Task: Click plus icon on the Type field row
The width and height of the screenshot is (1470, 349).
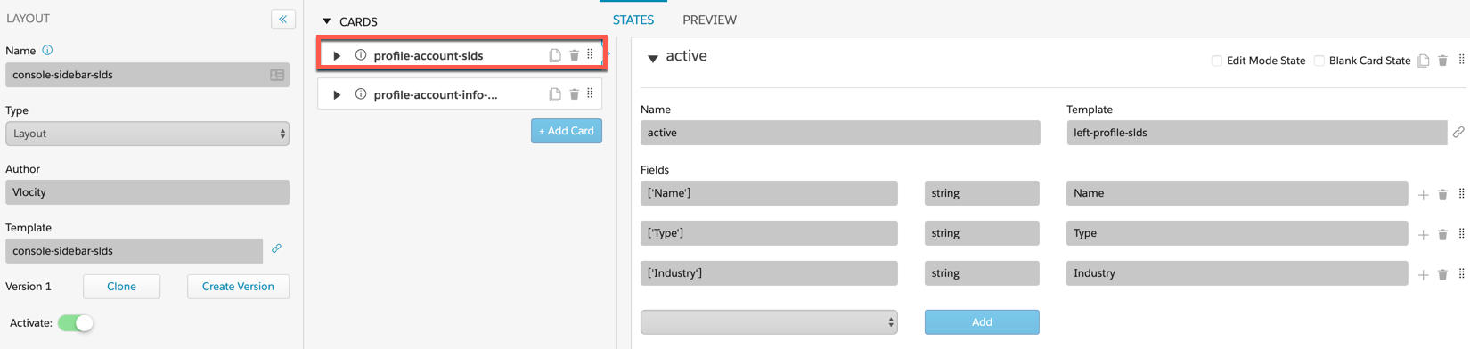Action: point(1423,234)
